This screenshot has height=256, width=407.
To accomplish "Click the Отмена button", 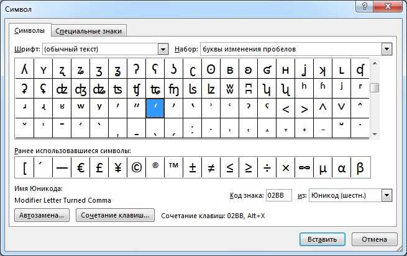I will 374,239.
